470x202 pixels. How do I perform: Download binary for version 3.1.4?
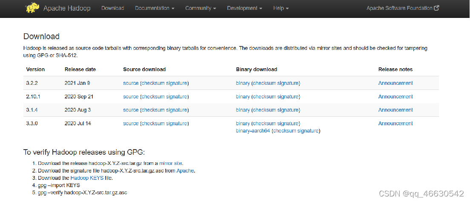(243, 110)
